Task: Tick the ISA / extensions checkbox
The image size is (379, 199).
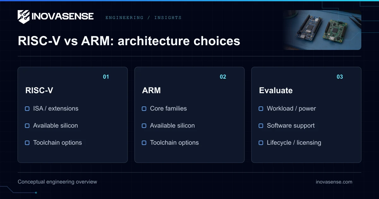Action: point(27,109)
